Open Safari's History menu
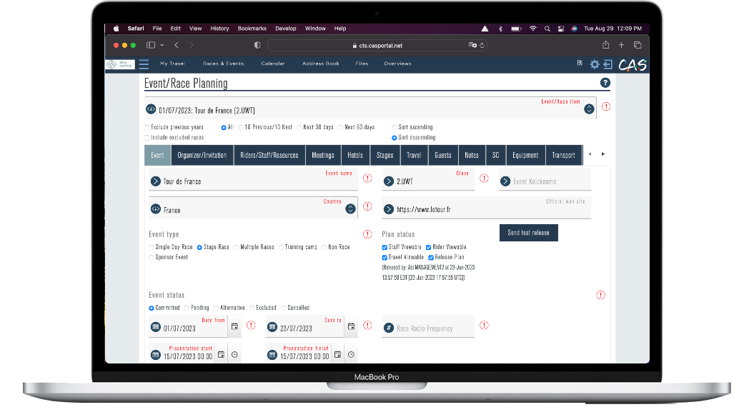The width and height of the screenshot is (754, 412). point(219,29)
